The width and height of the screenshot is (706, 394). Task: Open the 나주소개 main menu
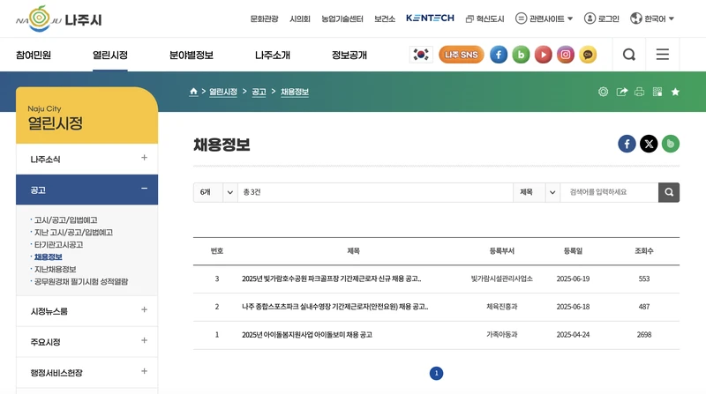pyautogui.click(x=273, y=56)
